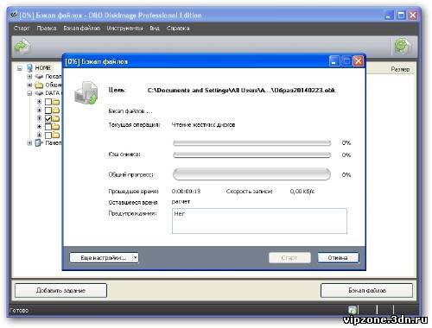Click the Добавить задание button
The width and height of the screenshot is (432, 328).
(60, 290)
